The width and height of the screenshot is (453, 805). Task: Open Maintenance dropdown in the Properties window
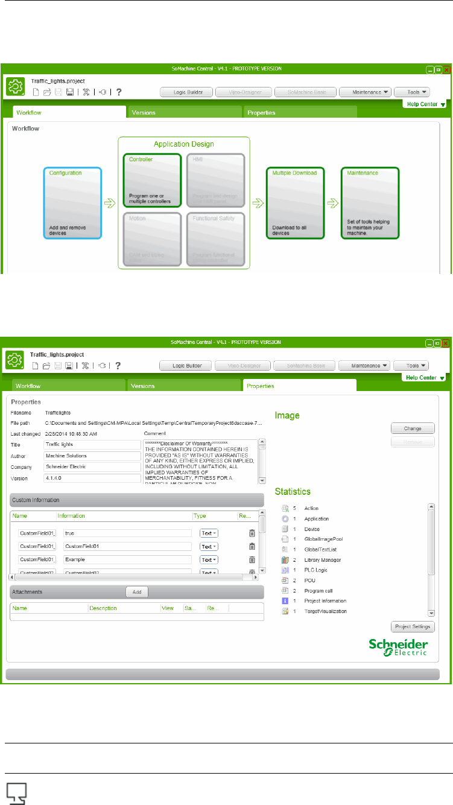pyautogui.click(x=365, y=365)
